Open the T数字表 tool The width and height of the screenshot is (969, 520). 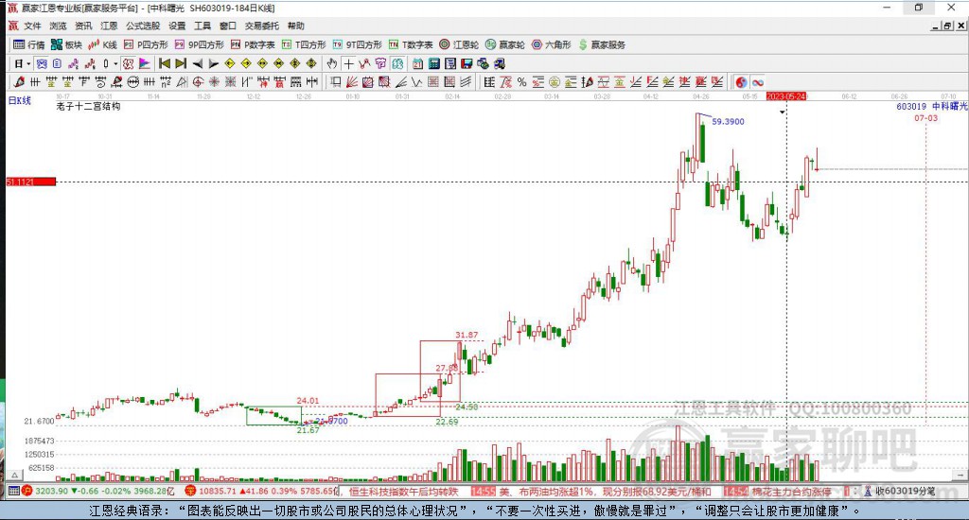[x=411, y=44]
